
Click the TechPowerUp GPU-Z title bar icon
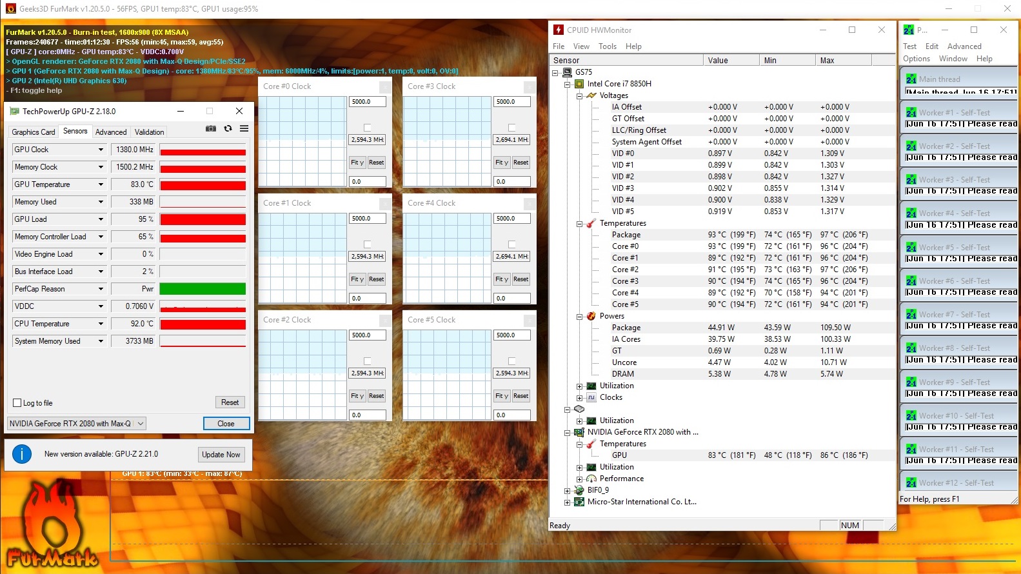tap(14, 111)
